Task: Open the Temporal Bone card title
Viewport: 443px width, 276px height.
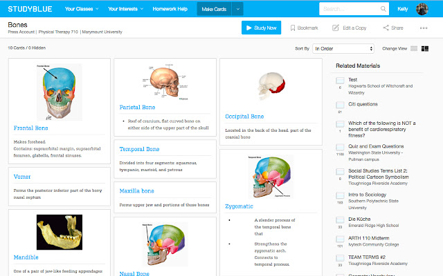Action: pos(139,149)
